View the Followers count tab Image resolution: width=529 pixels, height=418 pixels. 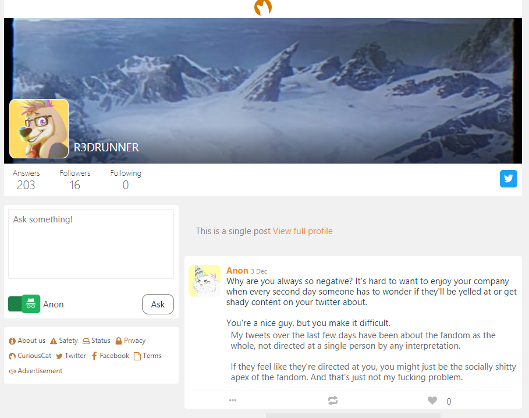pos(75,180)
